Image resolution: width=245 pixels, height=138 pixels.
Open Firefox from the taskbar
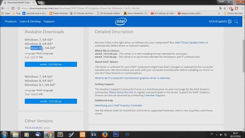pos(105,135)
